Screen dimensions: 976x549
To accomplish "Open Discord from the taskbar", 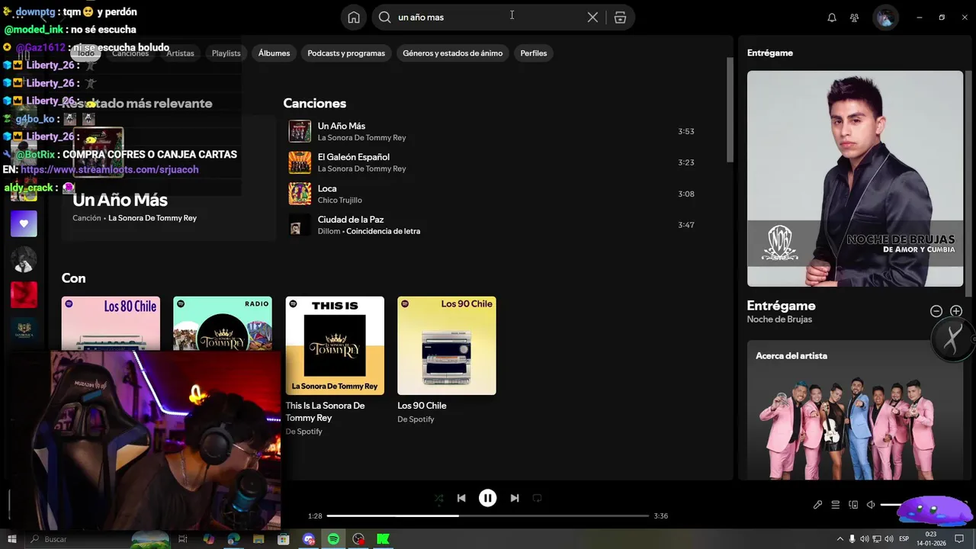I will 308,539.
